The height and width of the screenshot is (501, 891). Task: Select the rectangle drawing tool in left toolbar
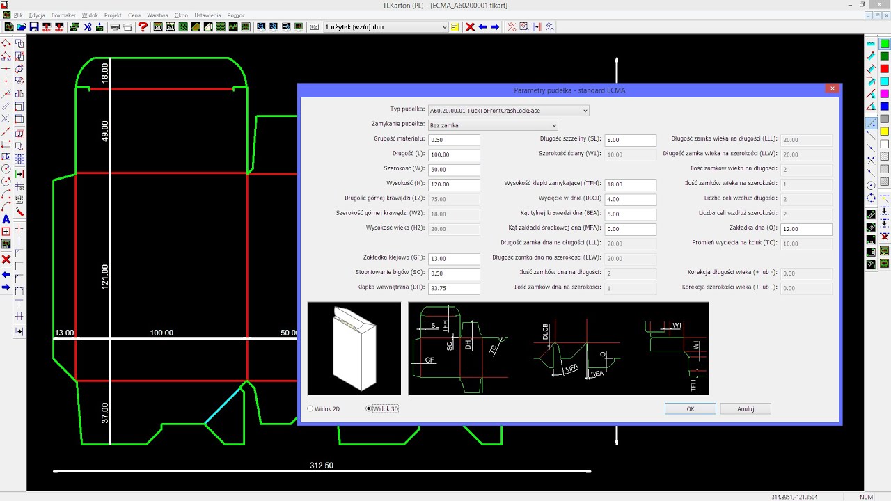[x=6, y=144]
